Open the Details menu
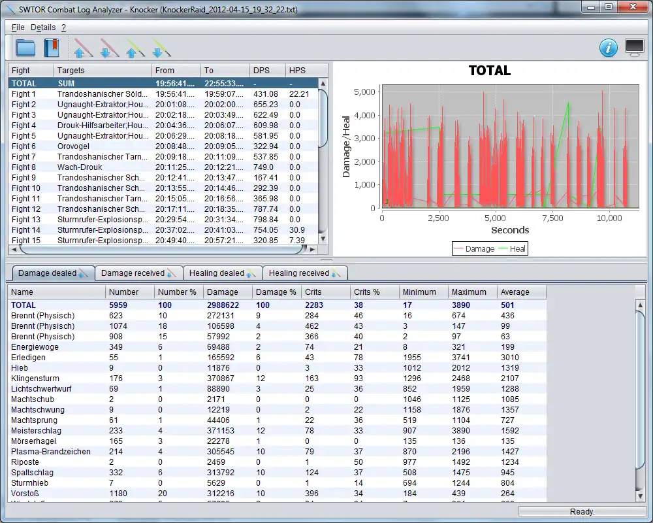653x523 pixels. coord(43,27)
